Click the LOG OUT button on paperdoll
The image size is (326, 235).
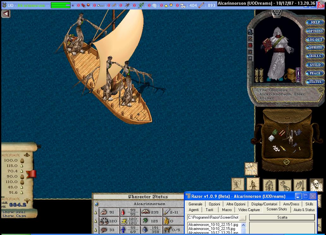[x=315, y=39]
